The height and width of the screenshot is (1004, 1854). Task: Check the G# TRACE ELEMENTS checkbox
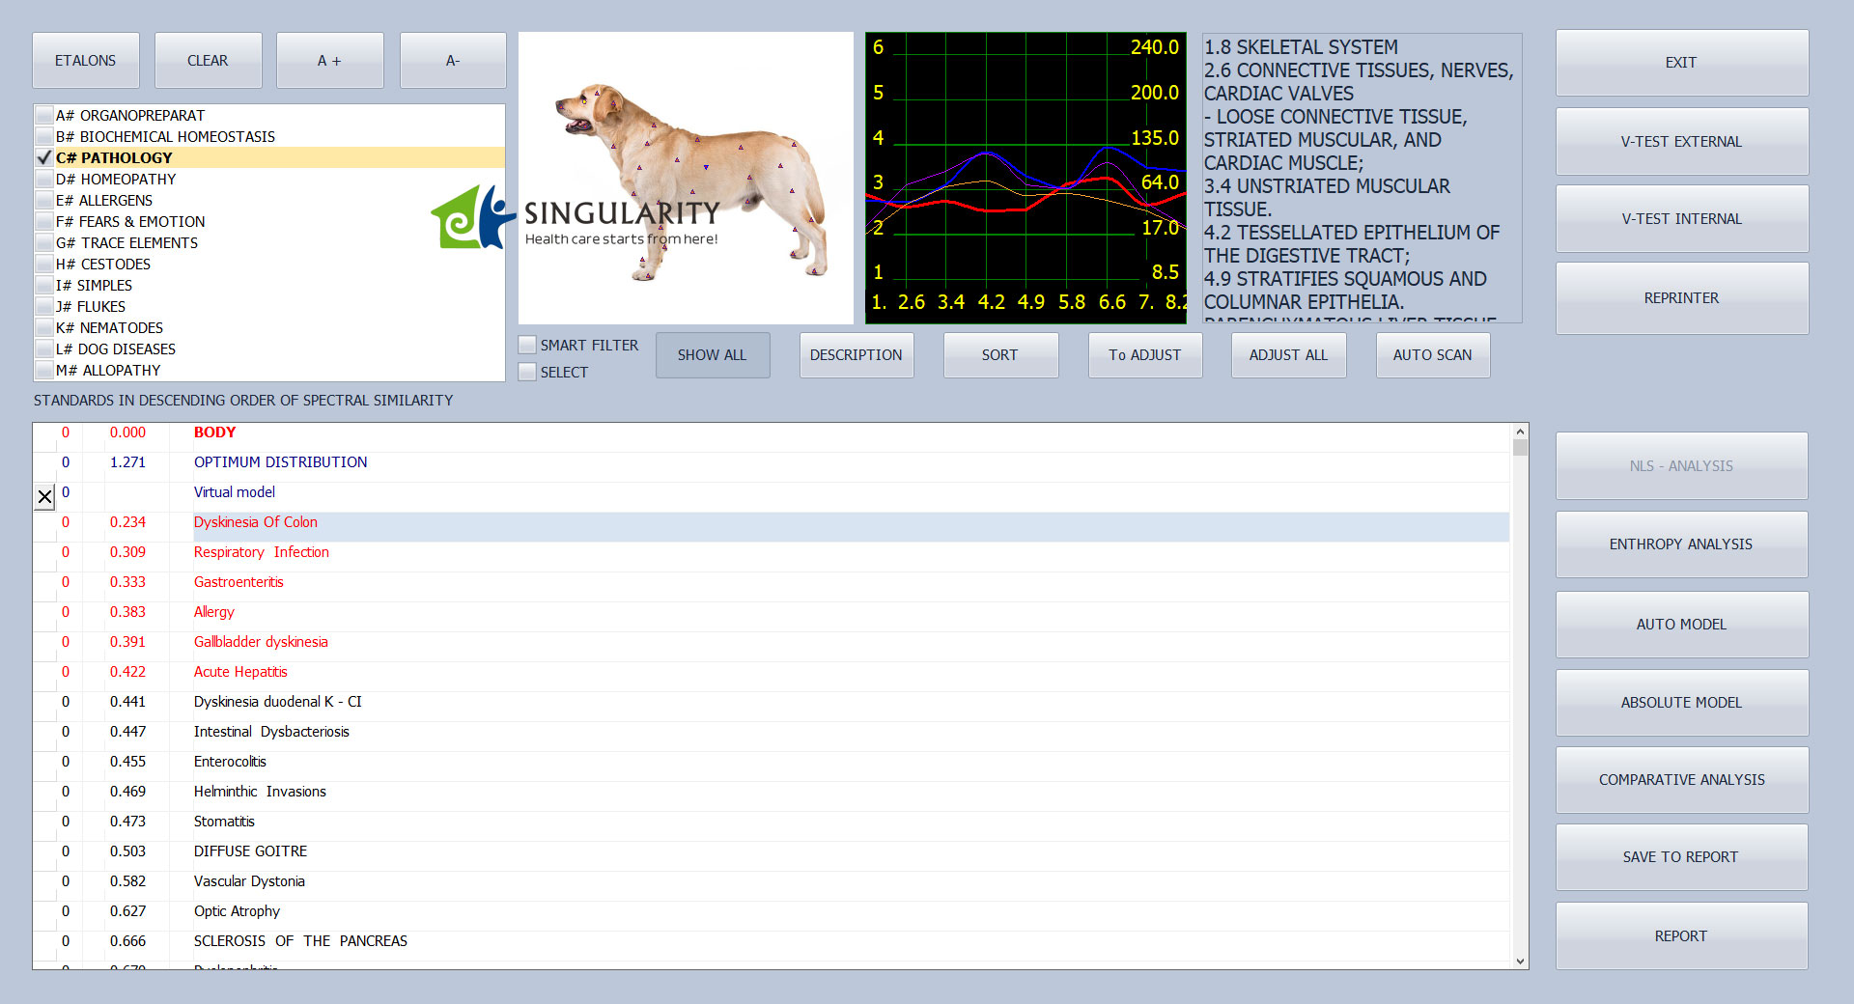click(x=44, y=242)
